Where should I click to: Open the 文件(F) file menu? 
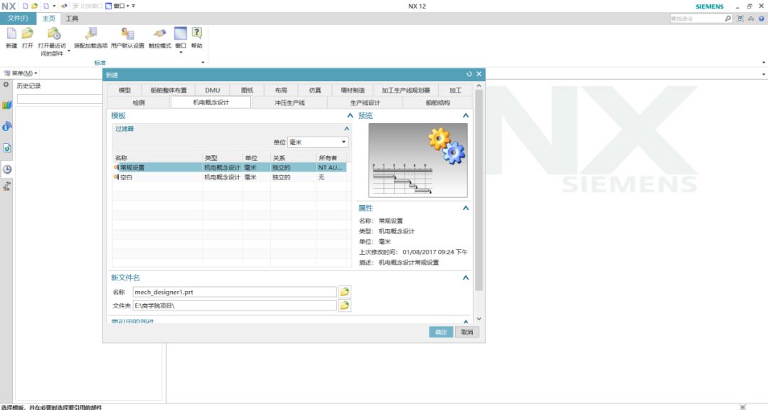[x=18, y=18]
